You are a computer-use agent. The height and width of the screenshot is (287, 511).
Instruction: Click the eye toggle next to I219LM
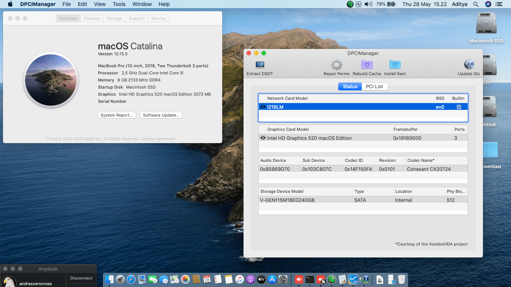click(x=263, y=107)
